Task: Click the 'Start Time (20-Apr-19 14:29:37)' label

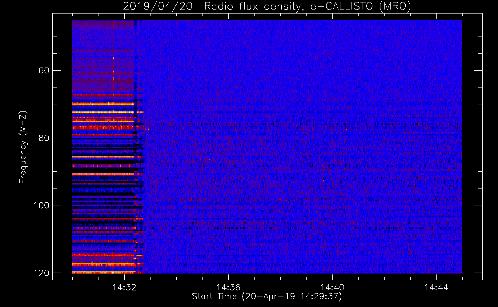Action: [x=267, y=297]
